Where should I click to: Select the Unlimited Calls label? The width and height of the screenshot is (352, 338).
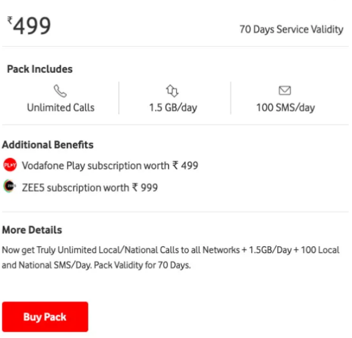point(60,107)
